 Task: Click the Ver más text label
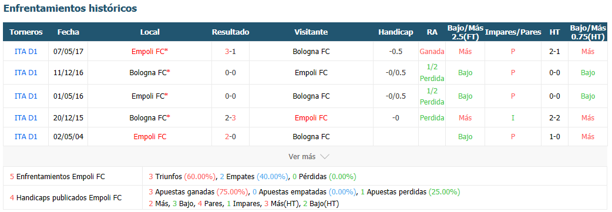click(302, 157)
